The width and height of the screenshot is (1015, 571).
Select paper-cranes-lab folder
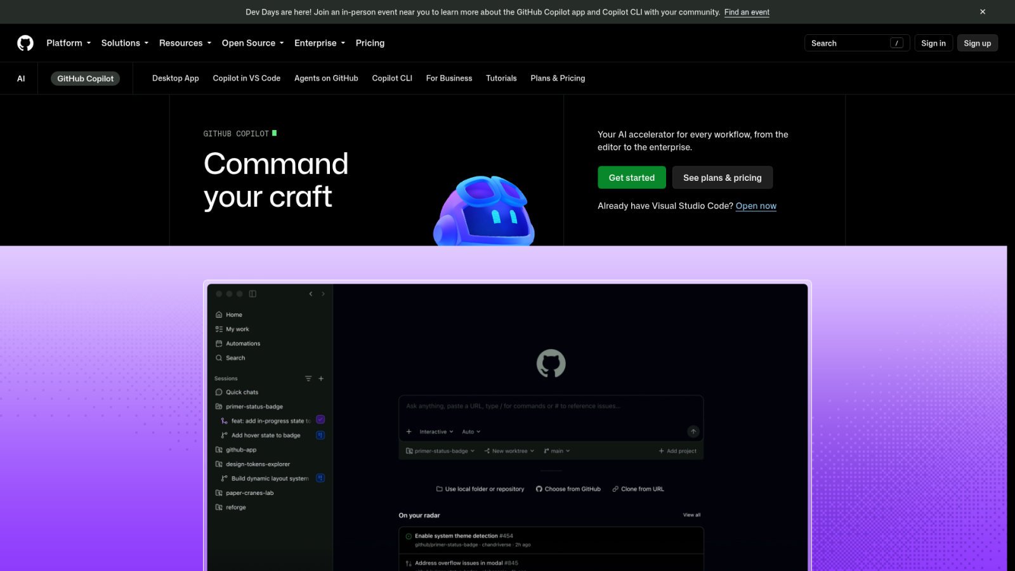point(244,493)
